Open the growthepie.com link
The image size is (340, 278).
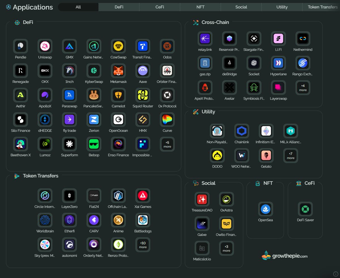(x=284, y=256)
